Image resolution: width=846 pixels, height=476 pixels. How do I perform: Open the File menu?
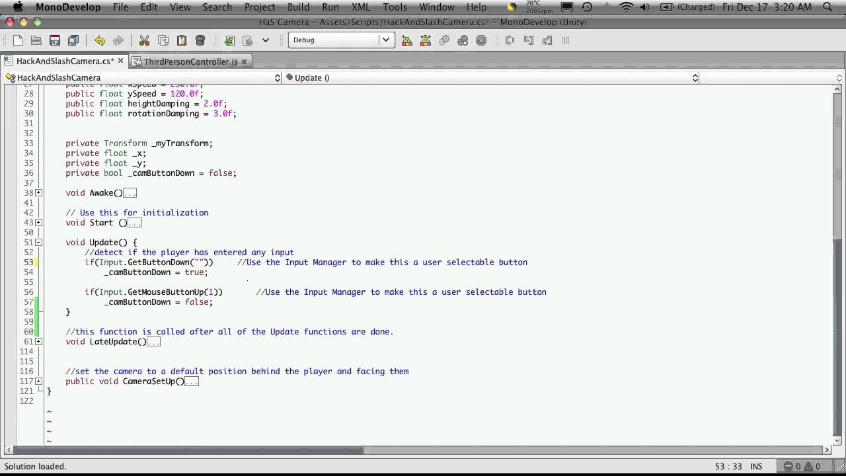[x=120, y=7]
